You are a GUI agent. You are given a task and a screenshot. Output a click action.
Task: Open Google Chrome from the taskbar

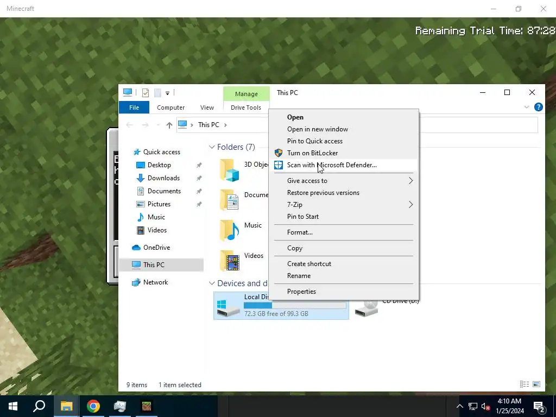pos(93,406)
